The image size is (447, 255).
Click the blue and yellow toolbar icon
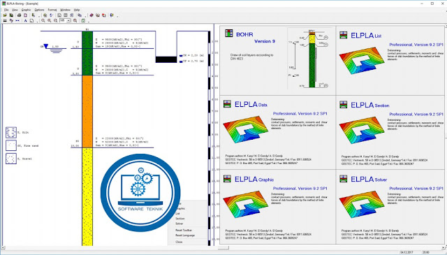112,15
